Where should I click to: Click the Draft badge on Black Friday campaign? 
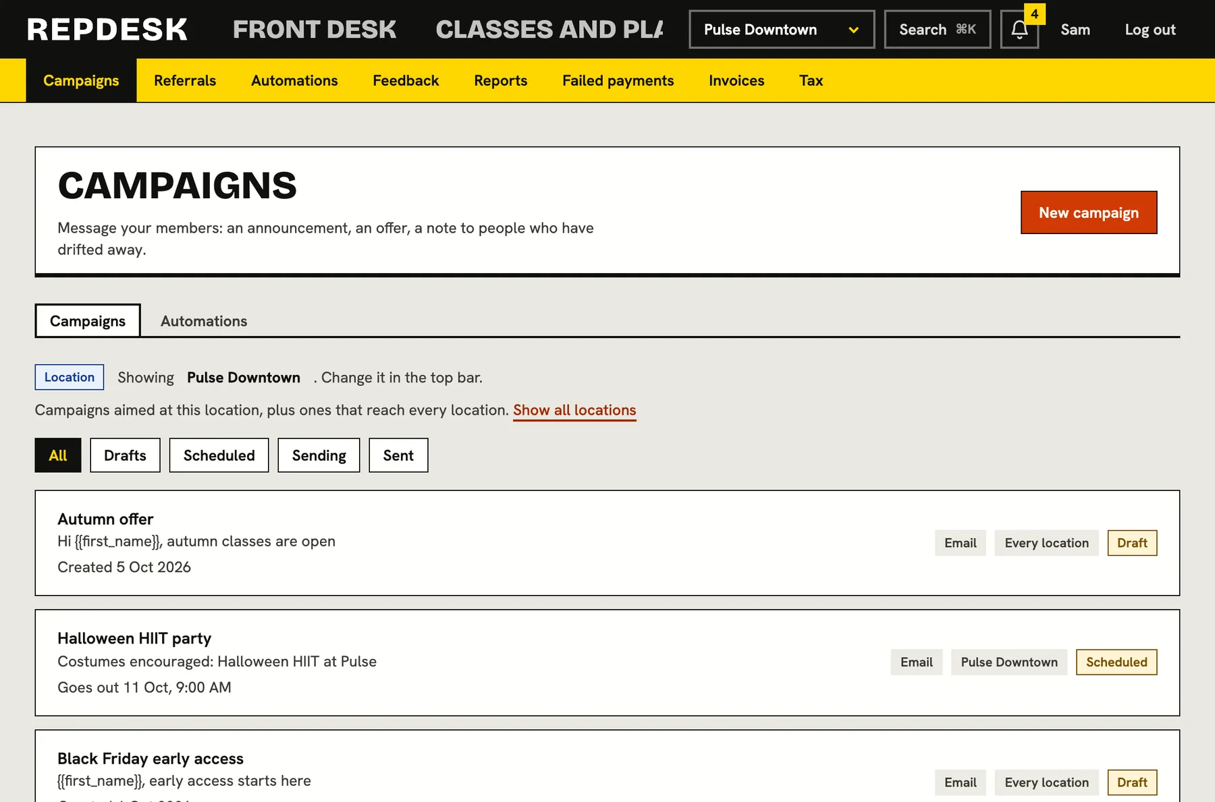(x=1132, y=782)
